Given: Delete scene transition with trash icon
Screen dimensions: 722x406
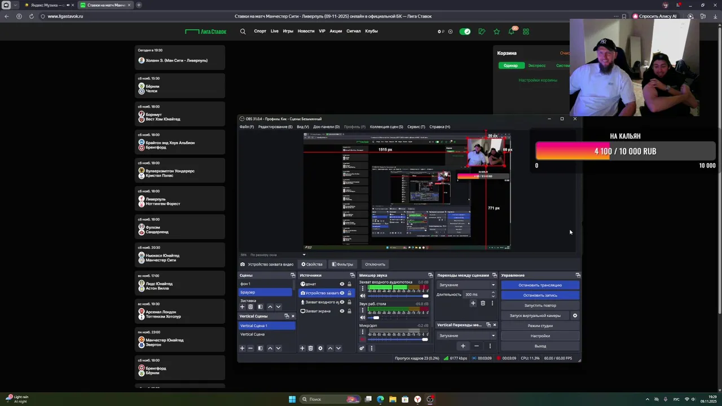Looking at the screenshot, I should [483, 303].
